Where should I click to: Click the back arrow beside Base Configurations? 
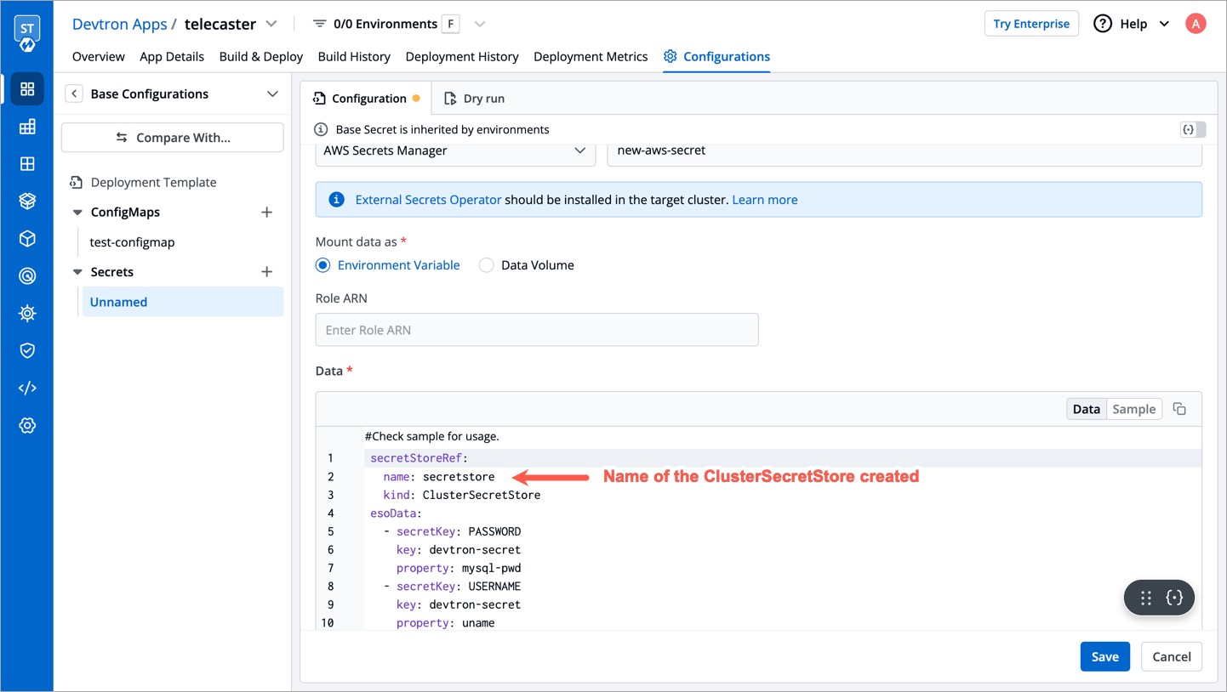[x=74, y=94]
